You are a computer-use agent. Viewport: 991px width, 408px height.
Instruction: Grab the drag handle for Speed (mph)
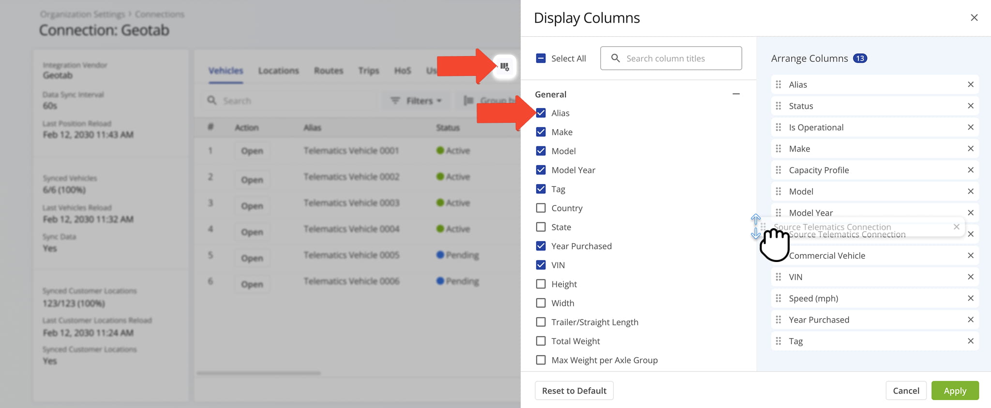tap(778, 298)
